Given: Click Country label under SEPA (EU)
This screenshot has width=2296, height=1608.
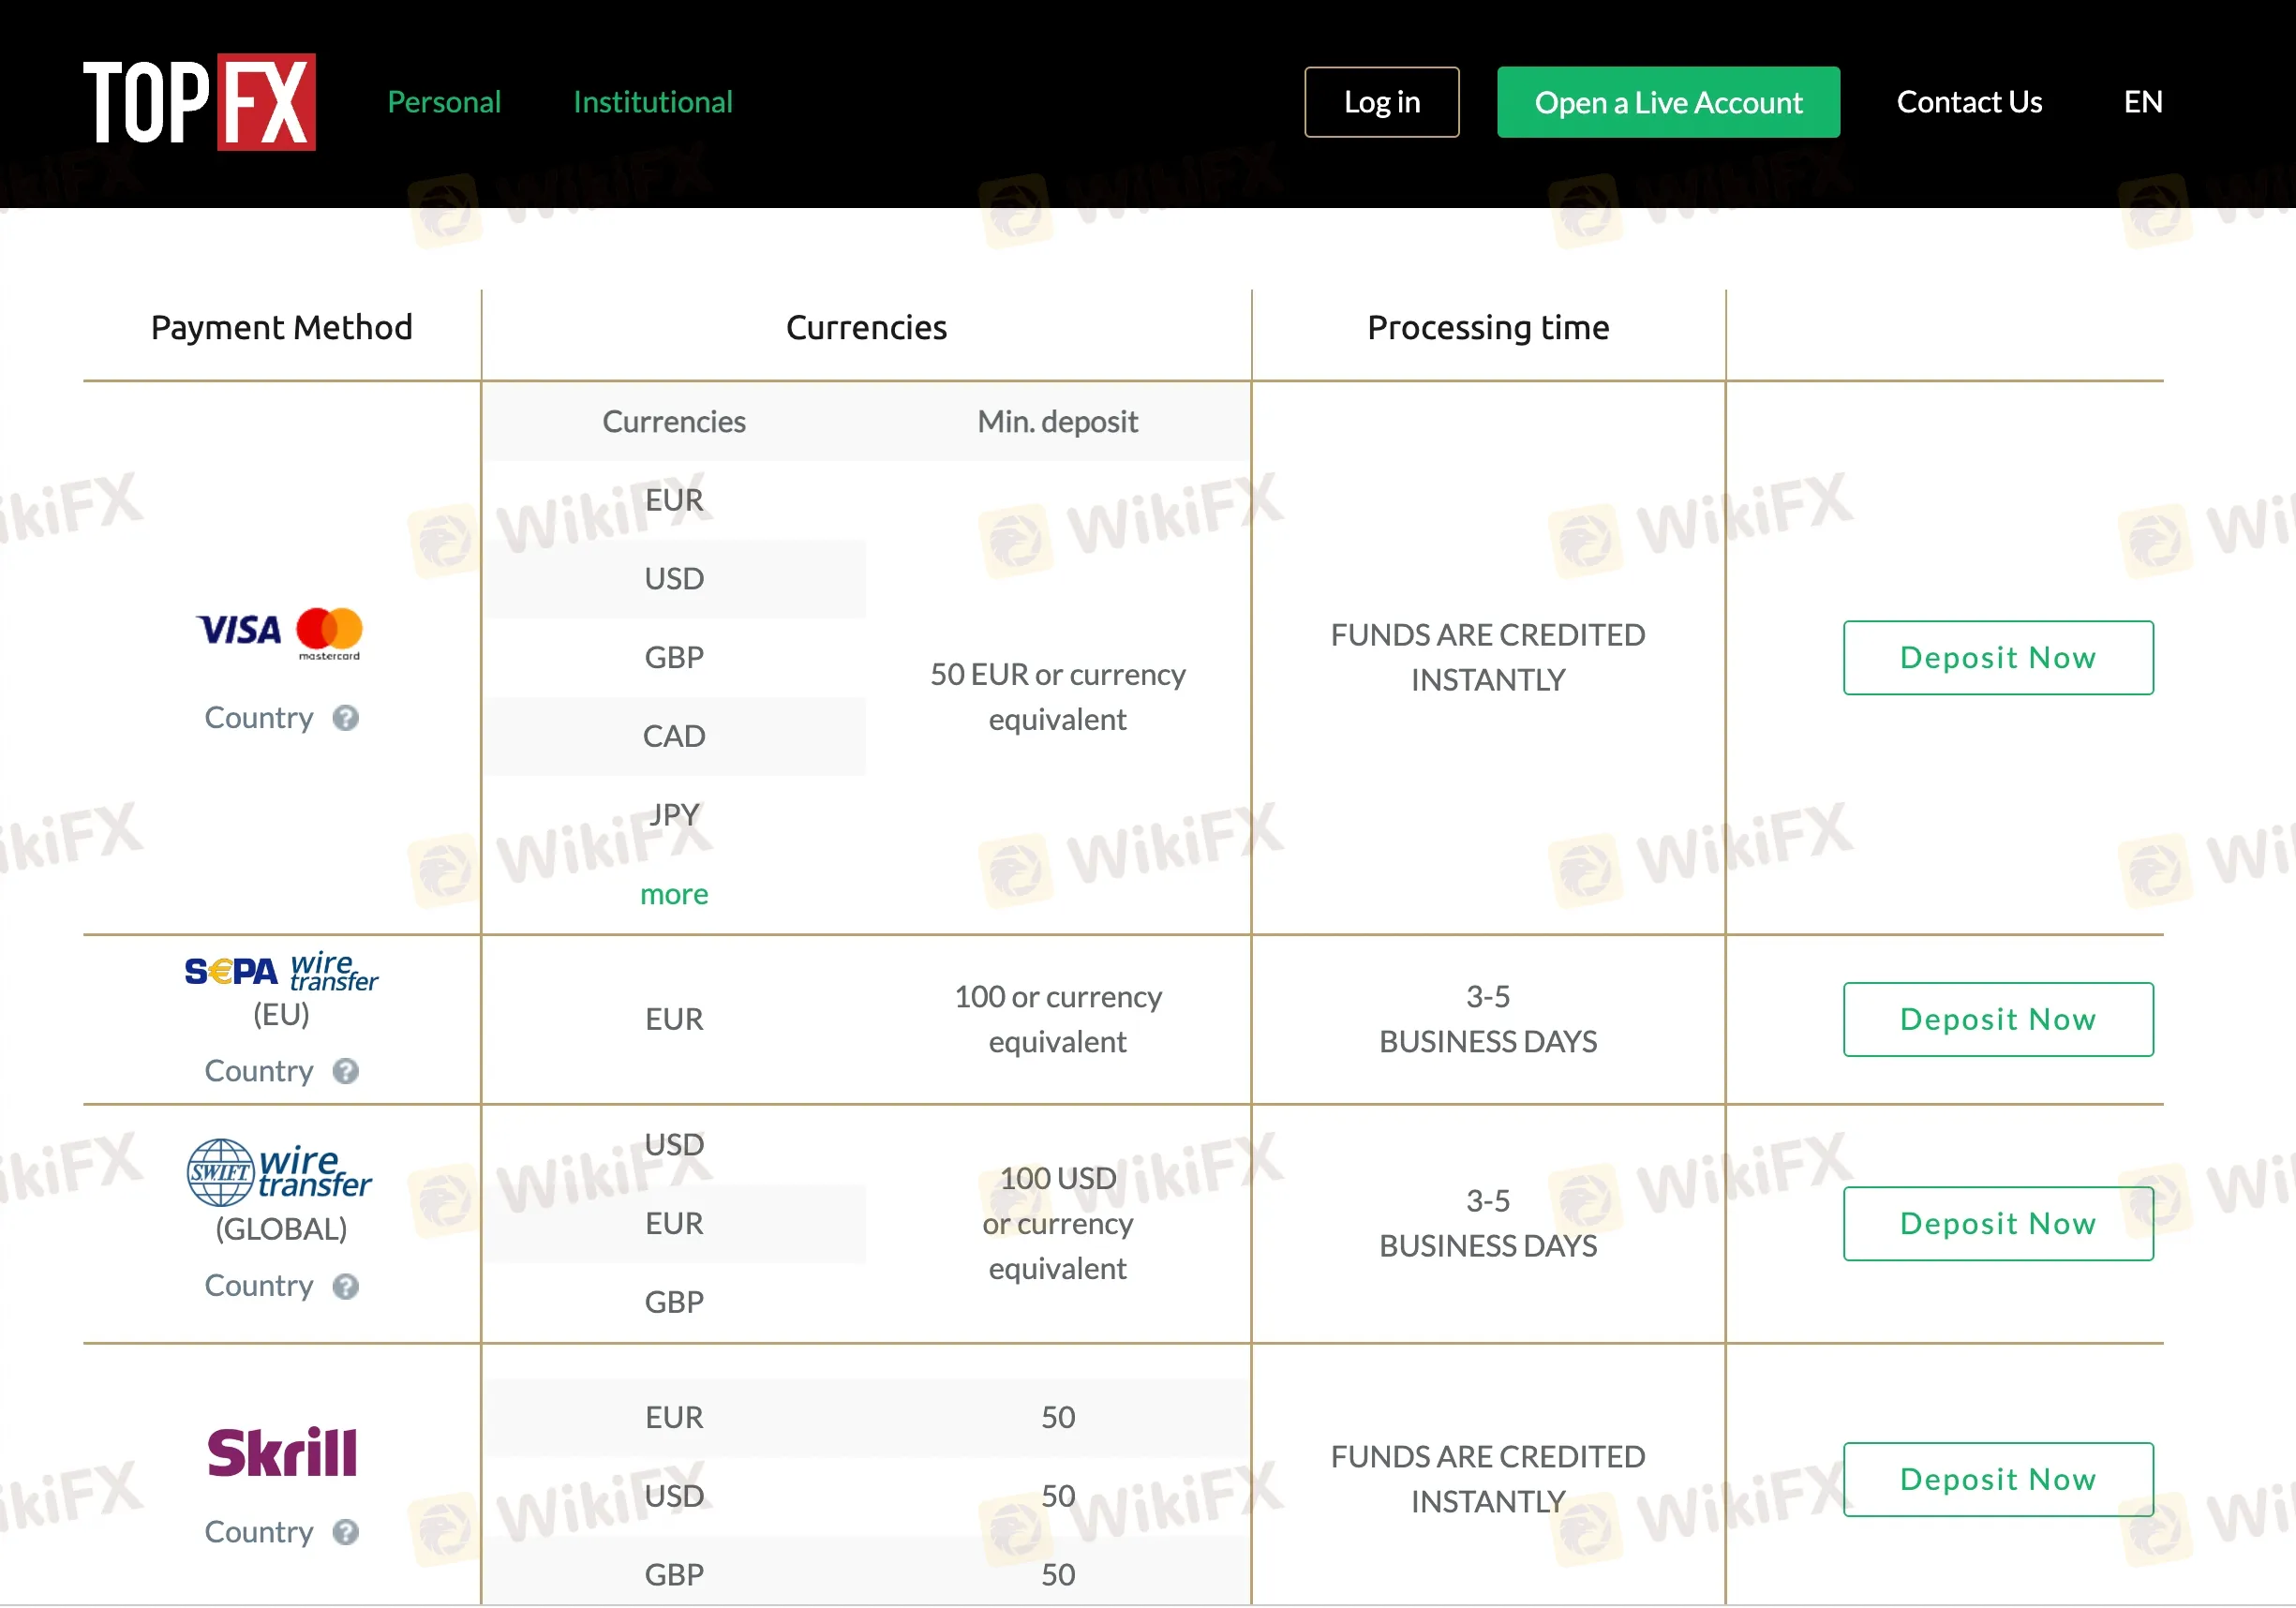Looking at the screenshot, I should (x=259, y=1071).
